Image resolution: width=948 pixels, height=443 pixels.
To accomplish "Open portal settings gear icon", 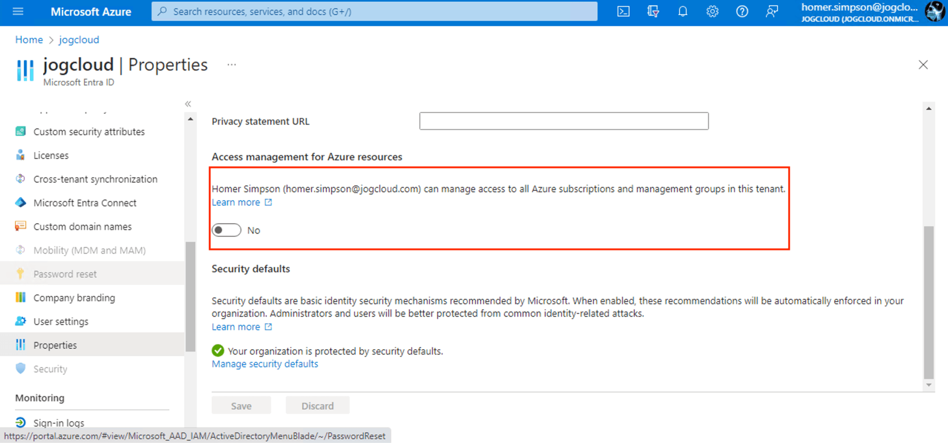I will click(712, 12).
